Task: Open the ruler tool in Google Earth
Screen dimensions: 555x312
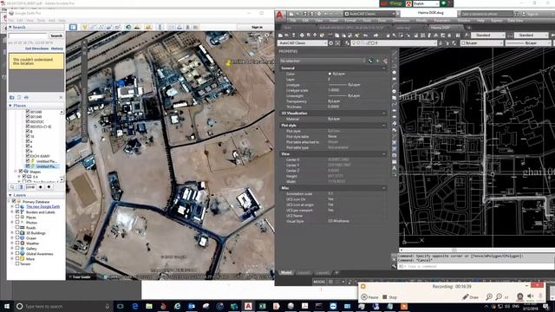Action: point(160,27)
